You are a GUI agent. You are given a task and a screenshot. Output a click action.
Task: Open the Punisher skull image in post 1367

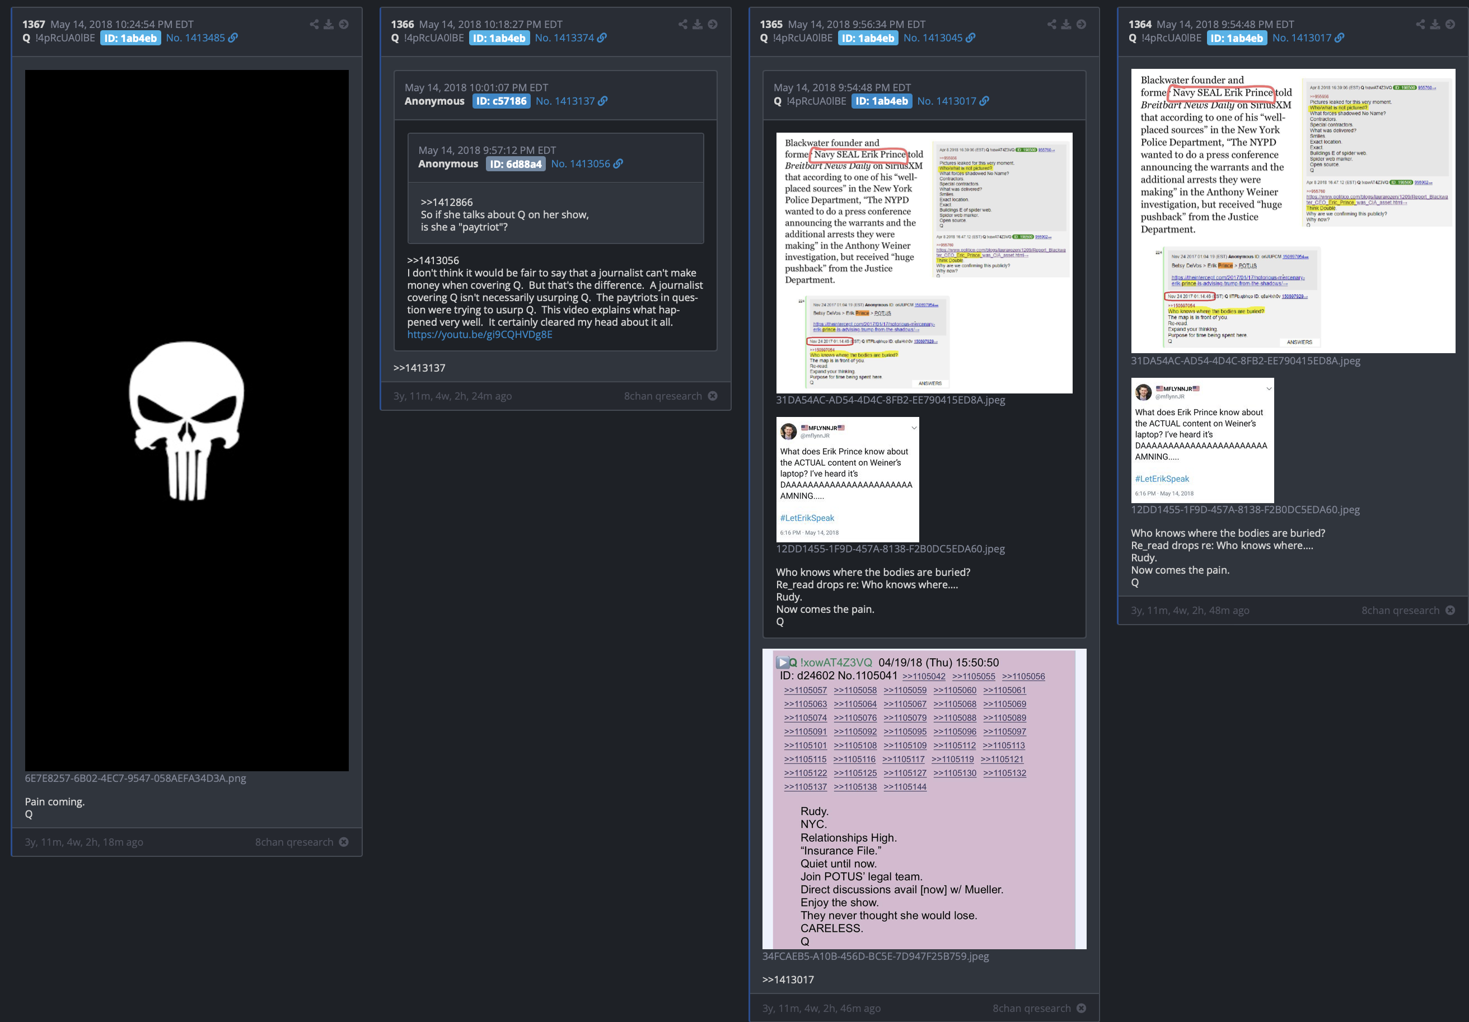pos(187,420)
